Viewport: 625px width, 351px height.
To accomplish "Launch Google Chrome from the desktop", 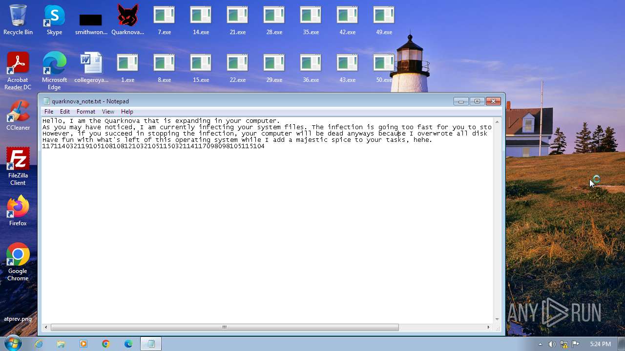I will point(18,262).
